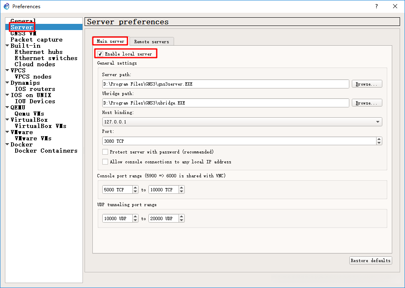Image resolution: width=405 pixels, height=288 pixels.
Task: Increase console start port 5000 TCP
Action: (135, 188)
